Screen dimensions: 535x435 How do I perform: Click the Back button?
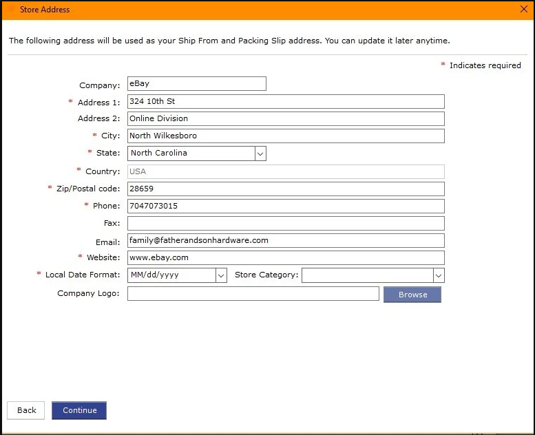click(26, 411)
